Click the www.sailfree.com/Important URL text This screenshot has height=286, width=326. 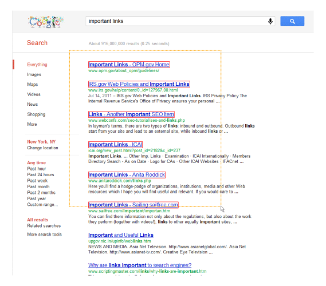(129, 211)
